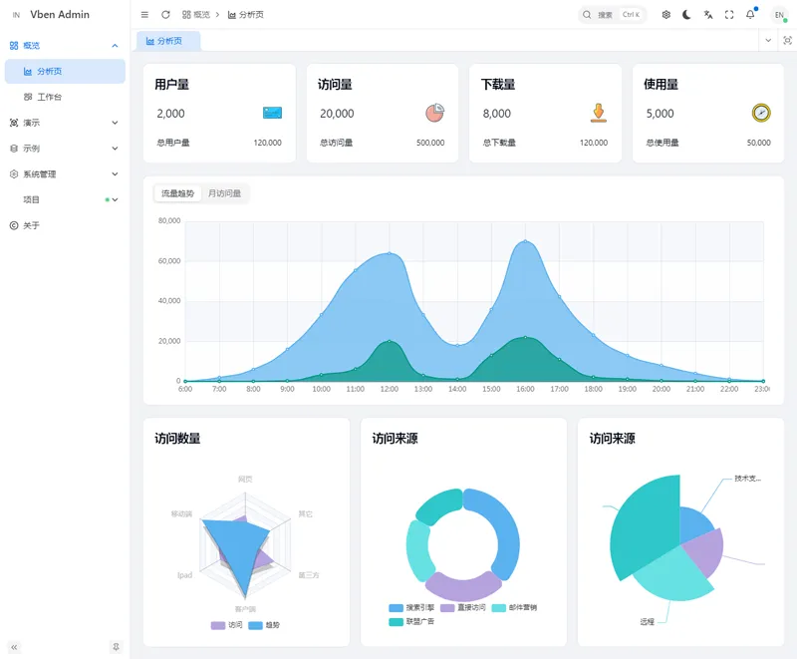Enter fullscreen with the header icon
The image size is (797, 659).
pyautogui.click(x=729, y=15)
